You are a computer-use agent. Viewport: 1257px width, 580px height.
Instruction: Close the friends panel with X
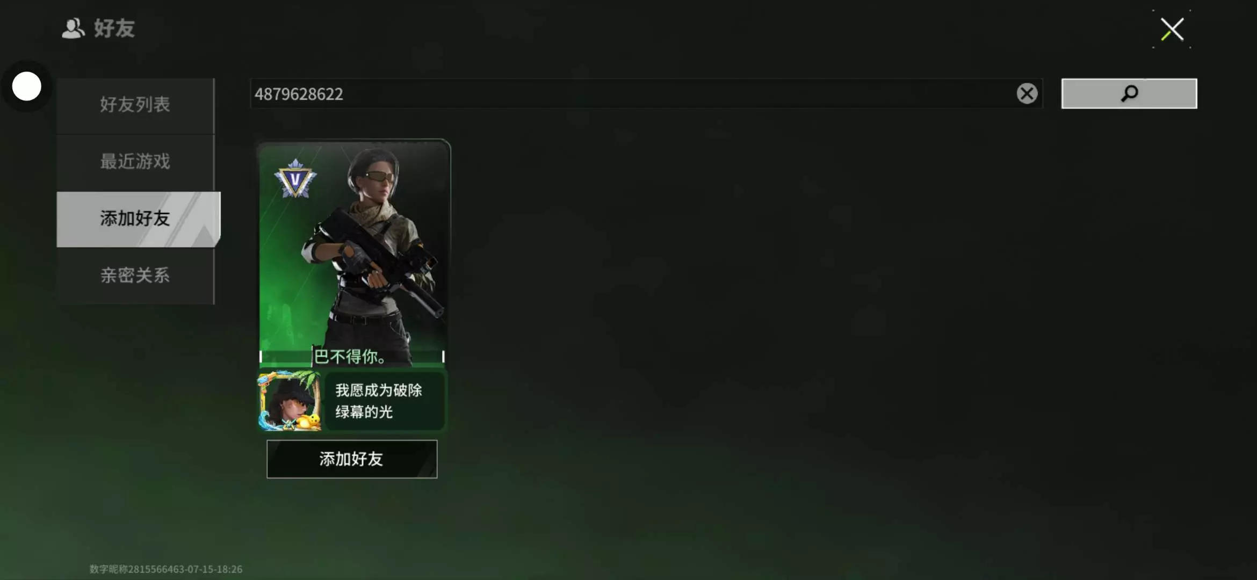[x=1172, y=29]
